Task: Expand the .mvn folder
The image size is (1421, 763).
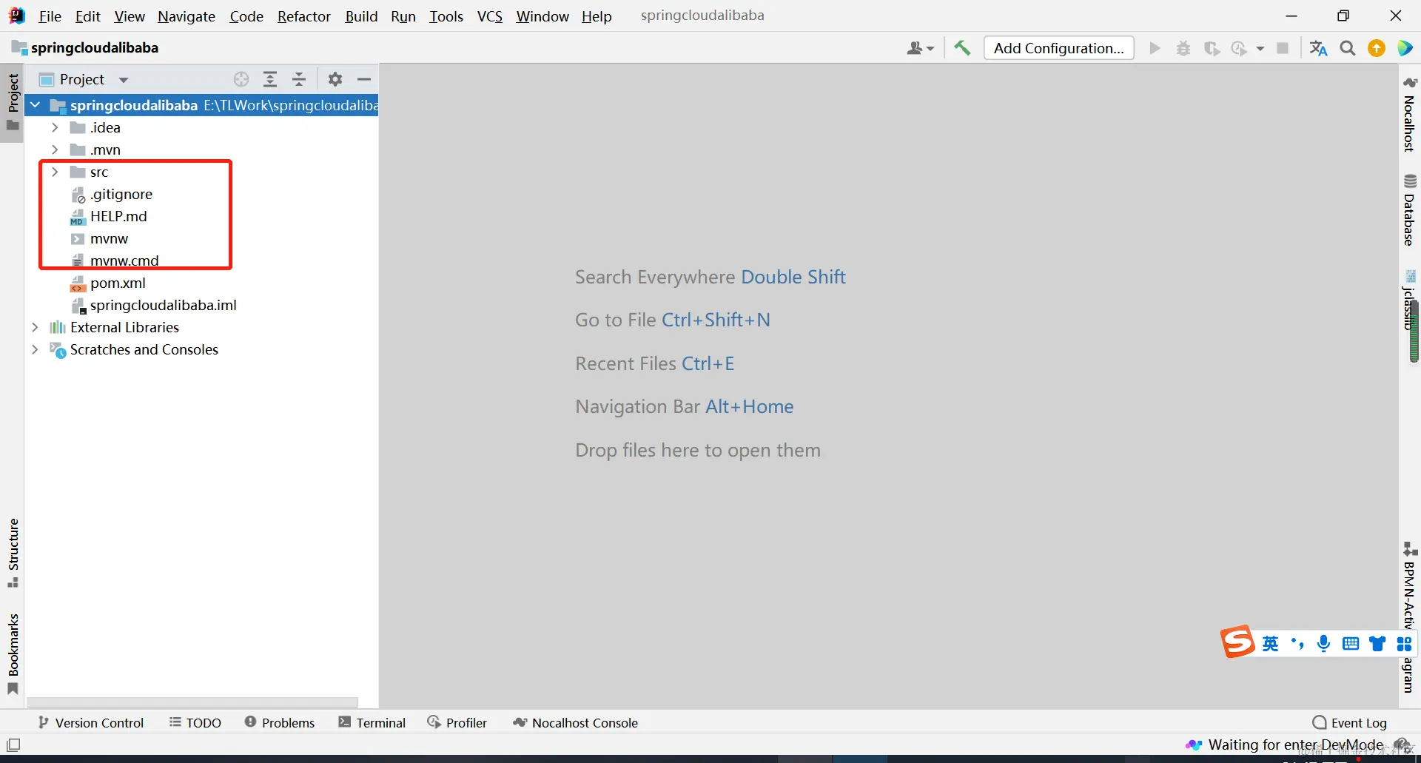Action: coord(55,149)
